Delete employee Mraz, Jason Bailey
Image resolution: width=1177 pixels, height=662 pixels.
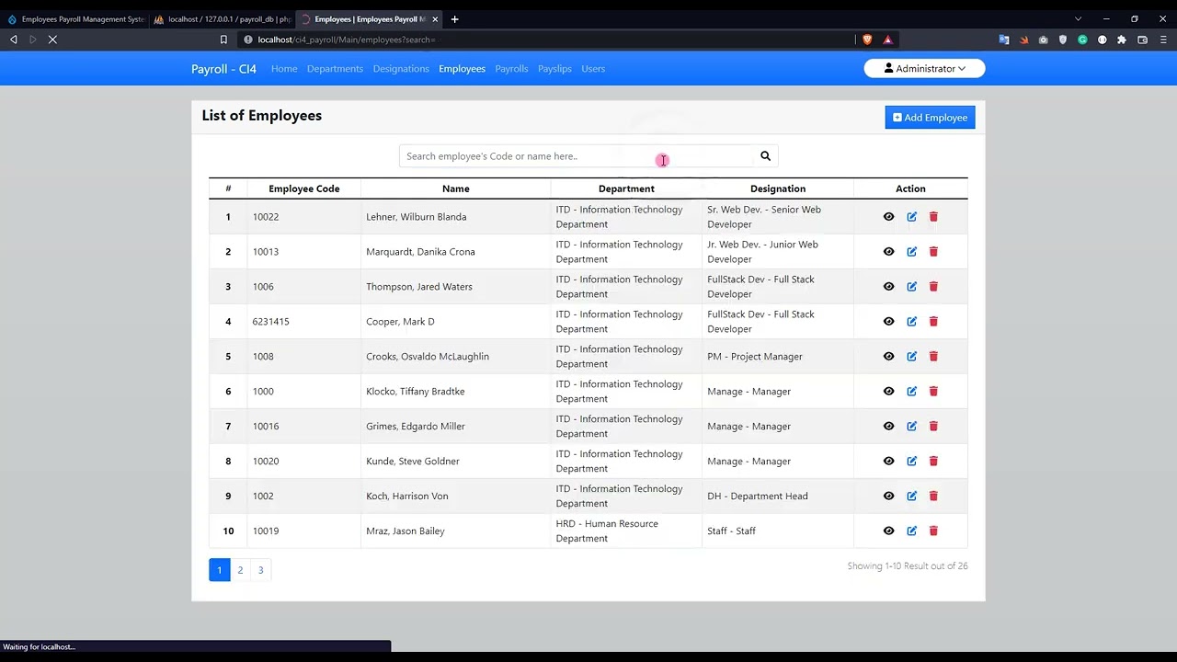point(933,531)
